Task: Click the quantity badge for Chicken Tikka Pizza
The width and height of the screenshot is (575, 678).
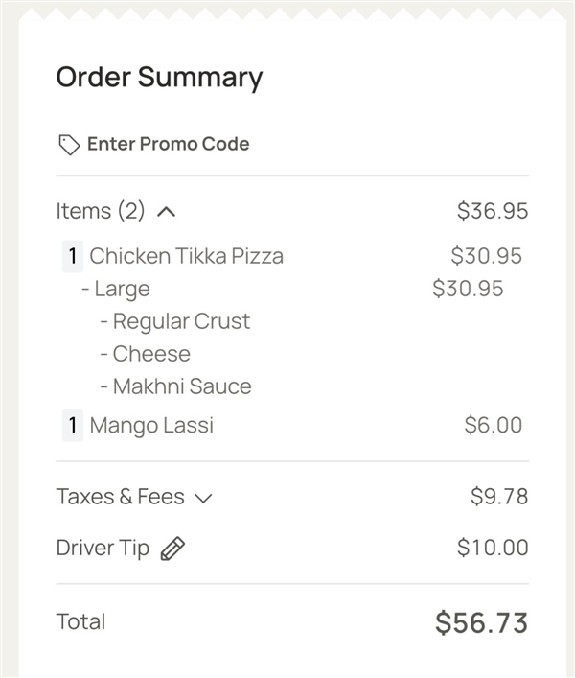Action: point(73,256)
